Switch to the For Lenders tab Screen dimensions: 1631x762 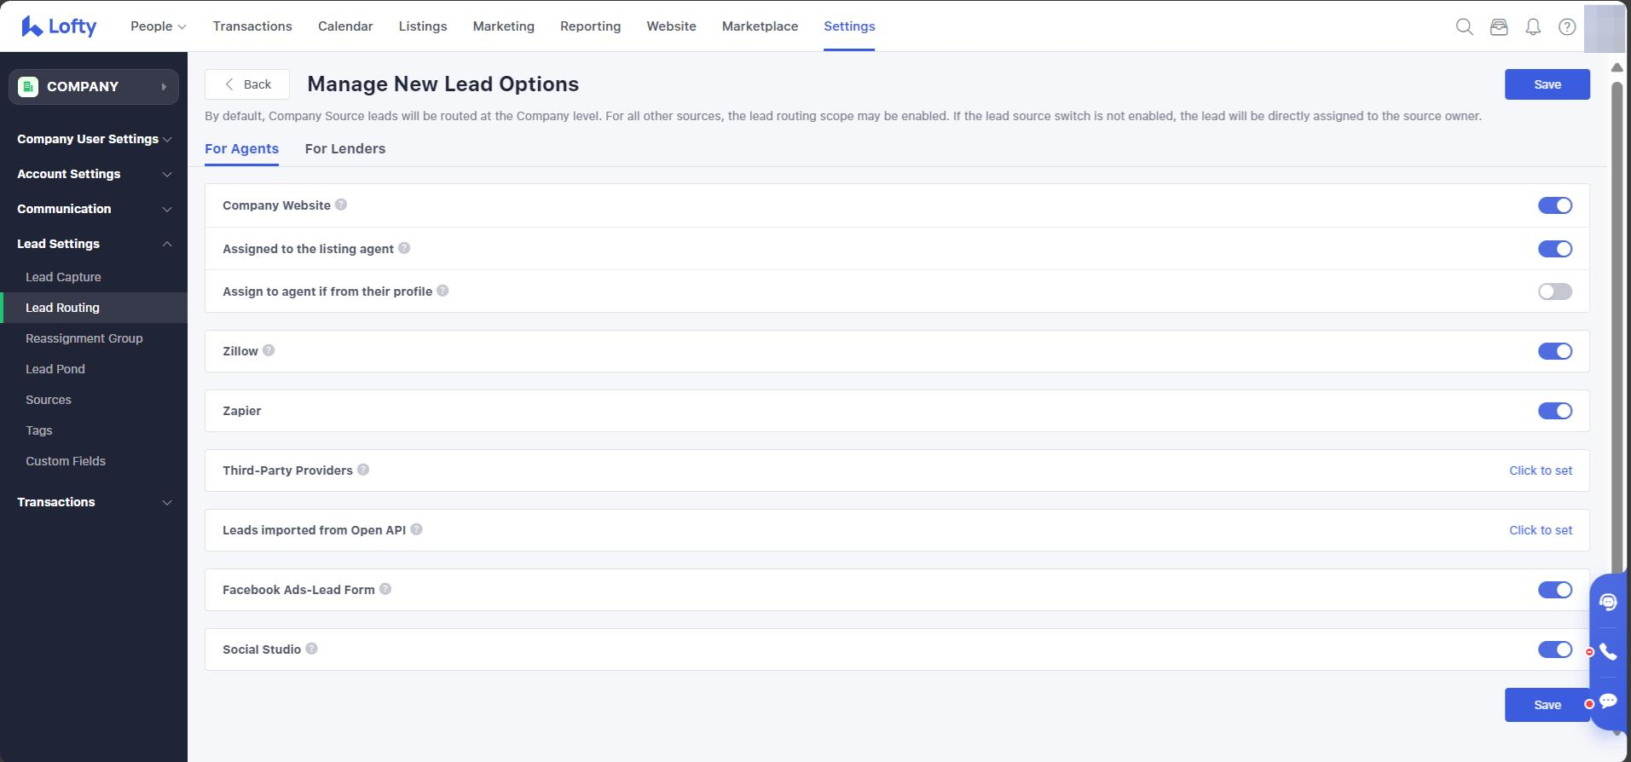(x=344, y=148)
